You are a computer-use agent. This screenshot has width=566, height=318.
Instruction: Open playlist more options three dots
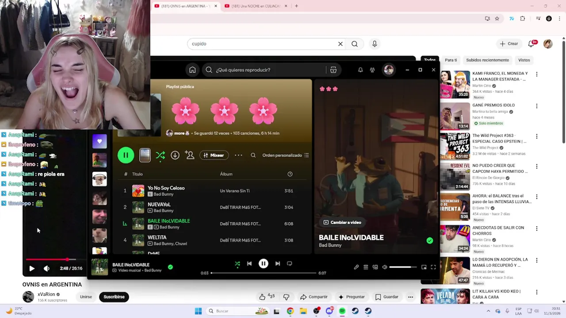(238, 155)
